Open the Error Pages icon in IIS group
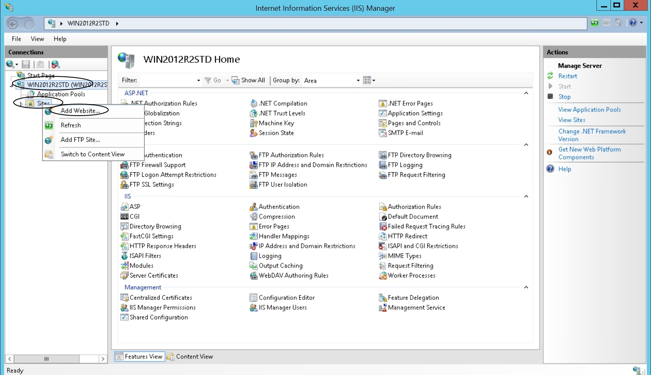 pos(254,226)
